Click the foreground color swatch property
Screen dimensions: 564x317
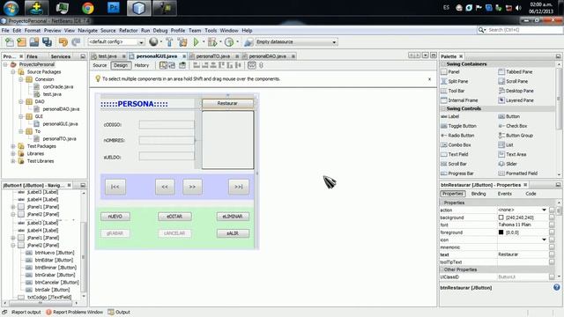pos(501,232)
